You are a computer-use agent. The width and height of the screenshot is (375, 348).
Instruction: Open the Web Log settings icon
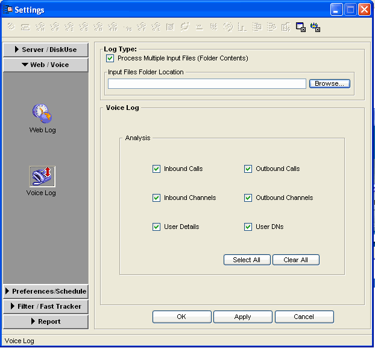[42, 113]
